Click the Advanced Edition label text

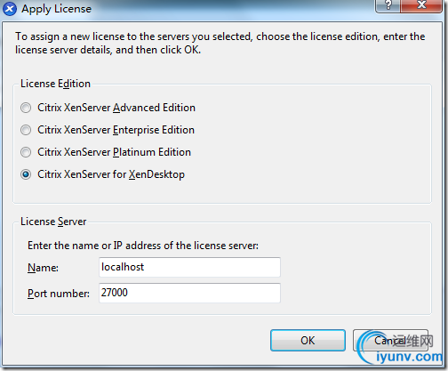pyautogui.click(x=116, y=108)
